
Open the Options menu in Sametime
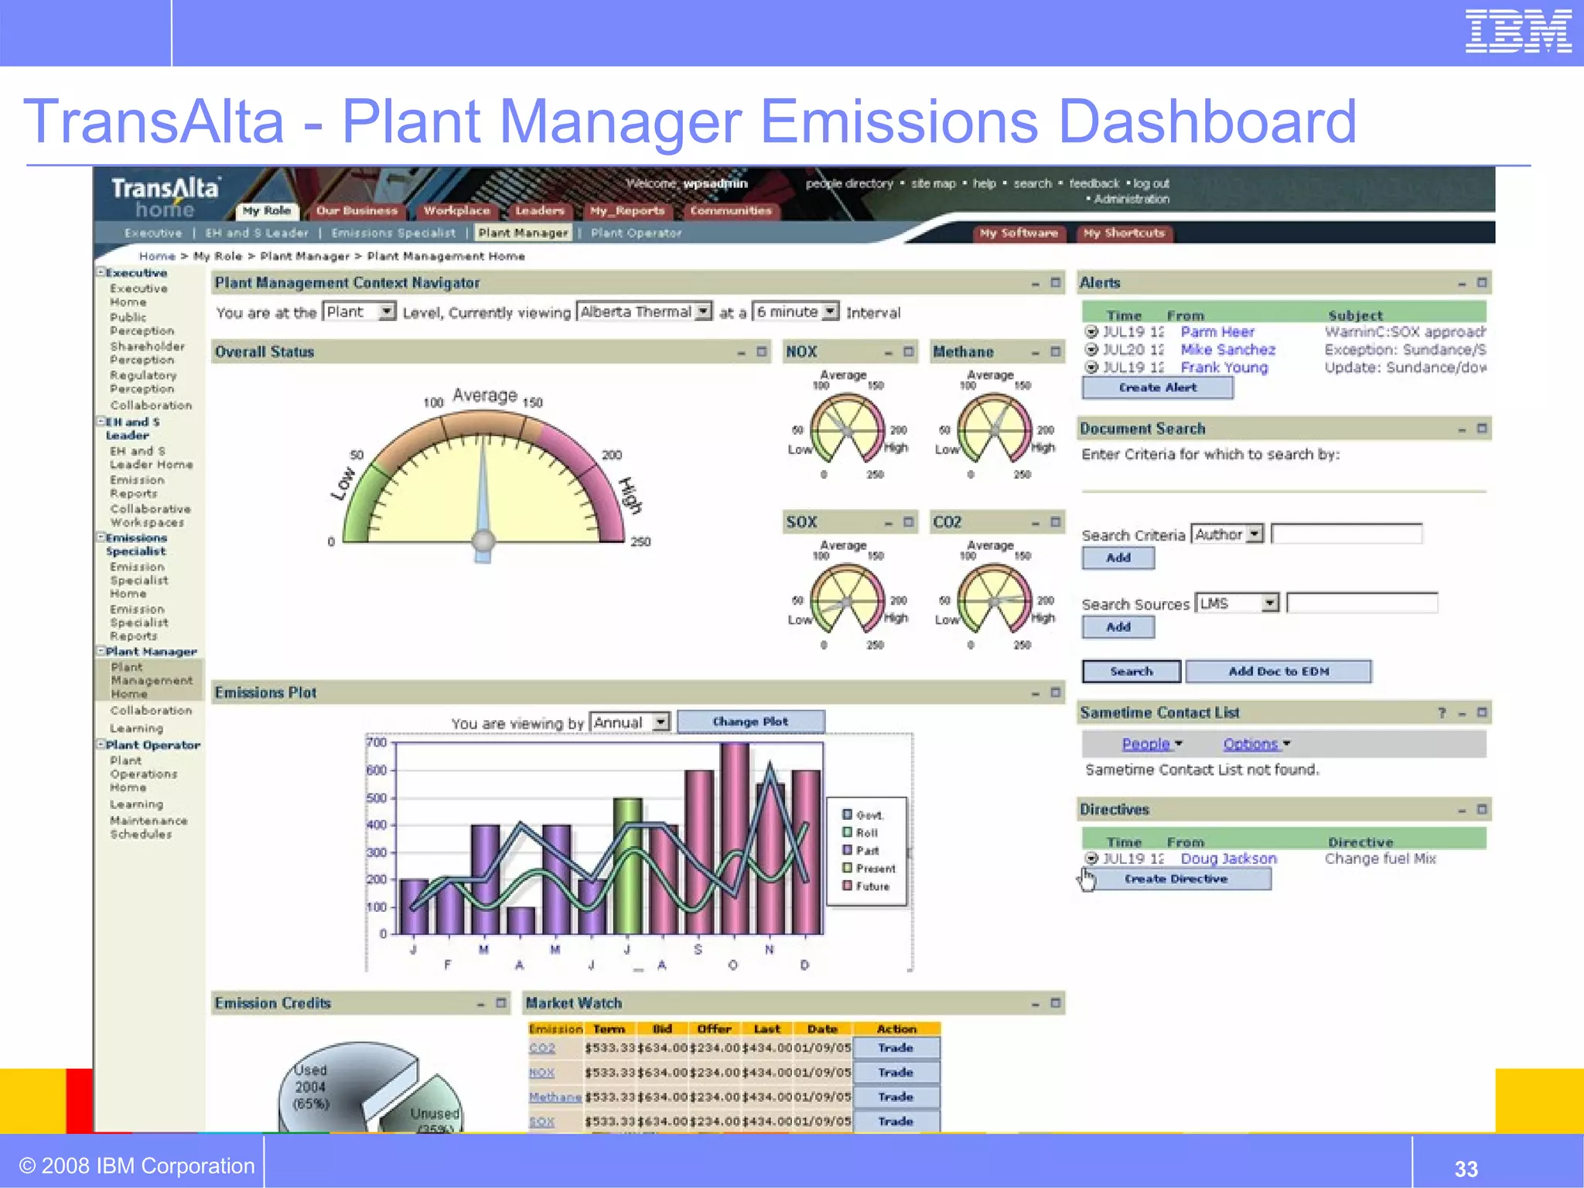(1256, 744)
